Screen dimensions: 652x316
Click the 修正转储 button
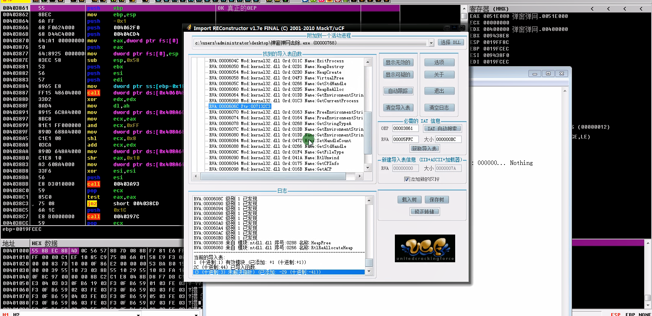coord(425,211)
